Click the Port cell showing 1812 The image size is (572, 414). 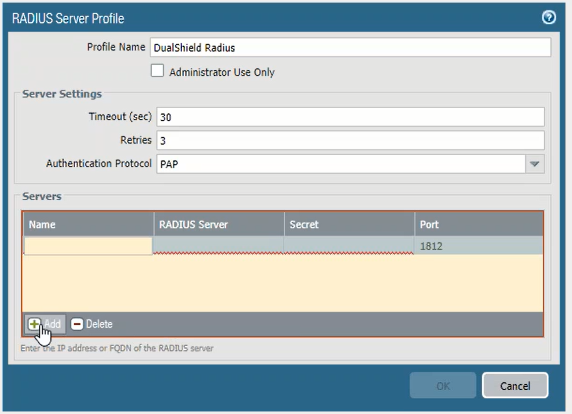478,247
